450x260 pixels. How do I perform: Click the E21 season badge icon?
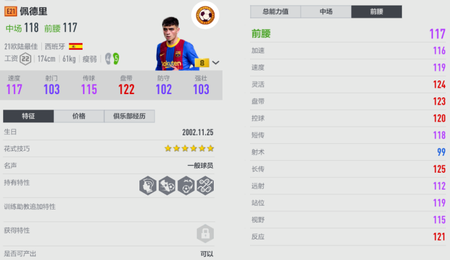point(11,11)
